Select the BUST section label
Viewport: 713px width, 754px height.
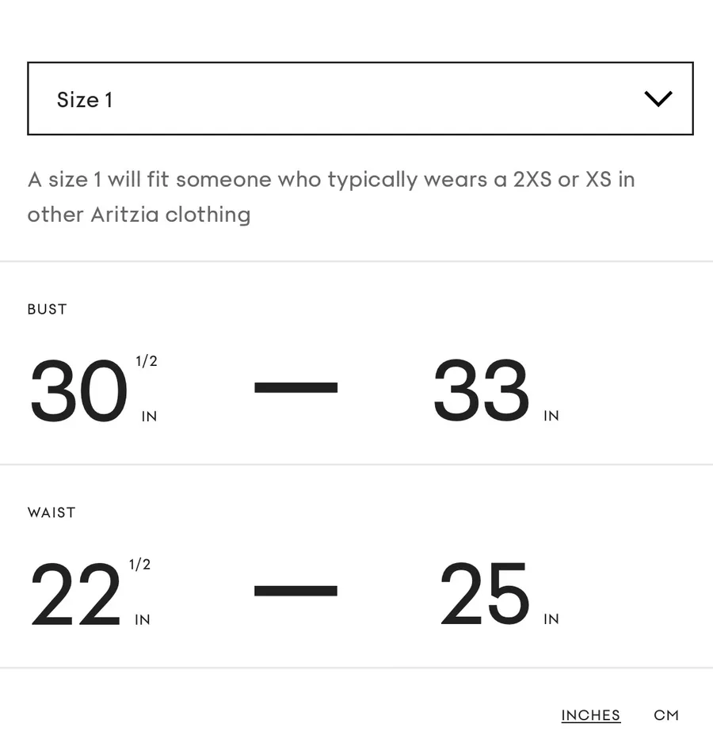48,309
